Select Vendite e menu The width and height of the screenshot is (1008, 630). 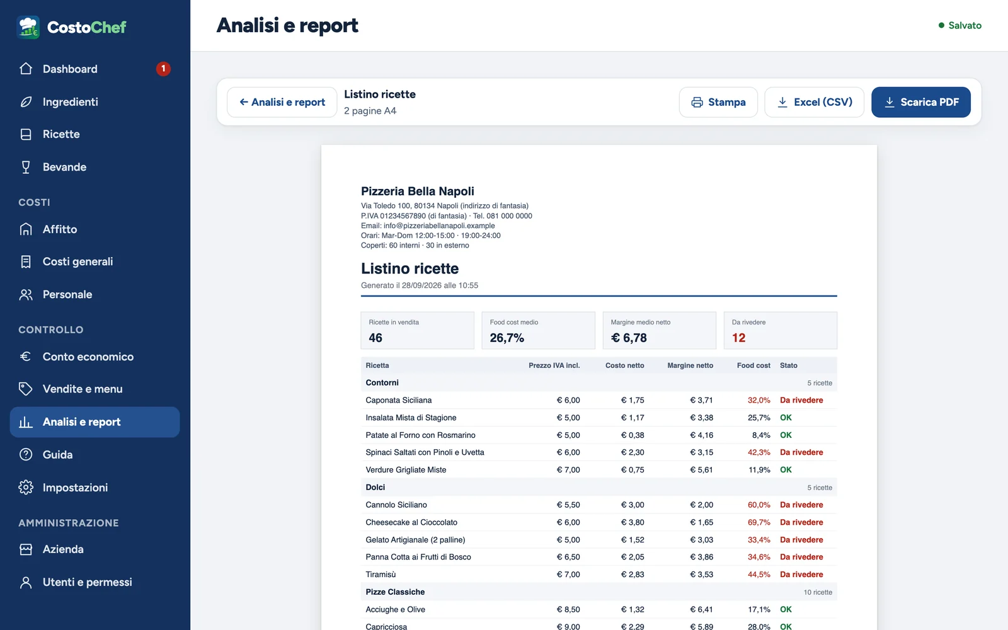pyautogui.click(x=95, y=389)
